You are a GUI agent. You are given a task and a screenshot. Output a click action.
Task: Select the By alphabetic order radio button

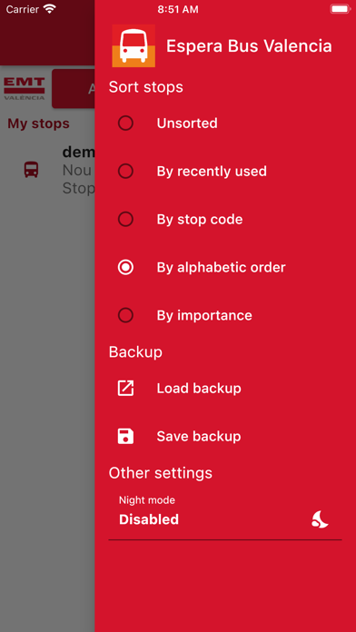(125, 267)
